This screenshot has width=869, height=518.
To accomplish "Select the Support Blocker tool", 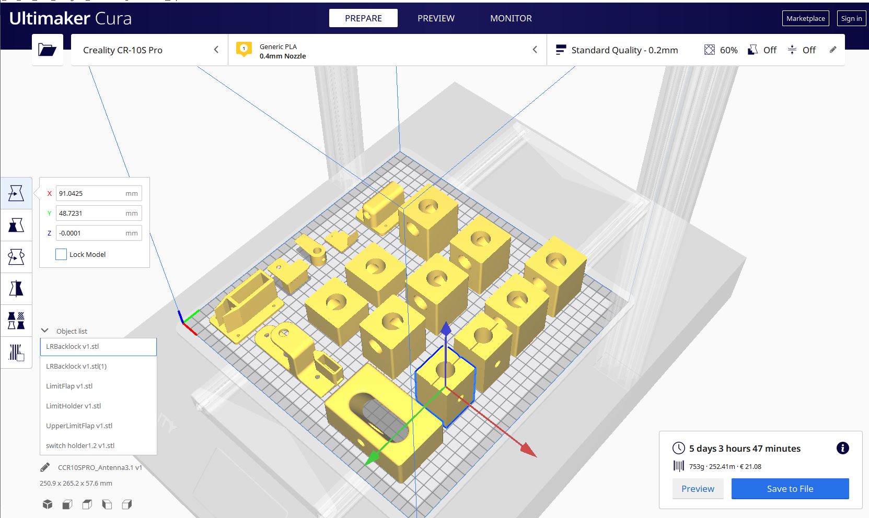I will (x=16, y=352).
